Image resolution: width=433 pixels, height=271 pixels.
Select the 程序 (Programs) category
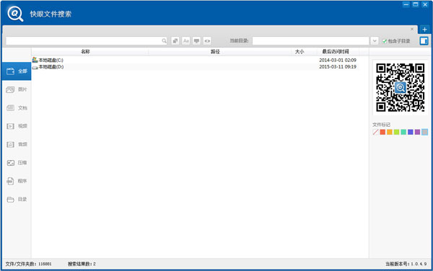(x=17, y=181)
